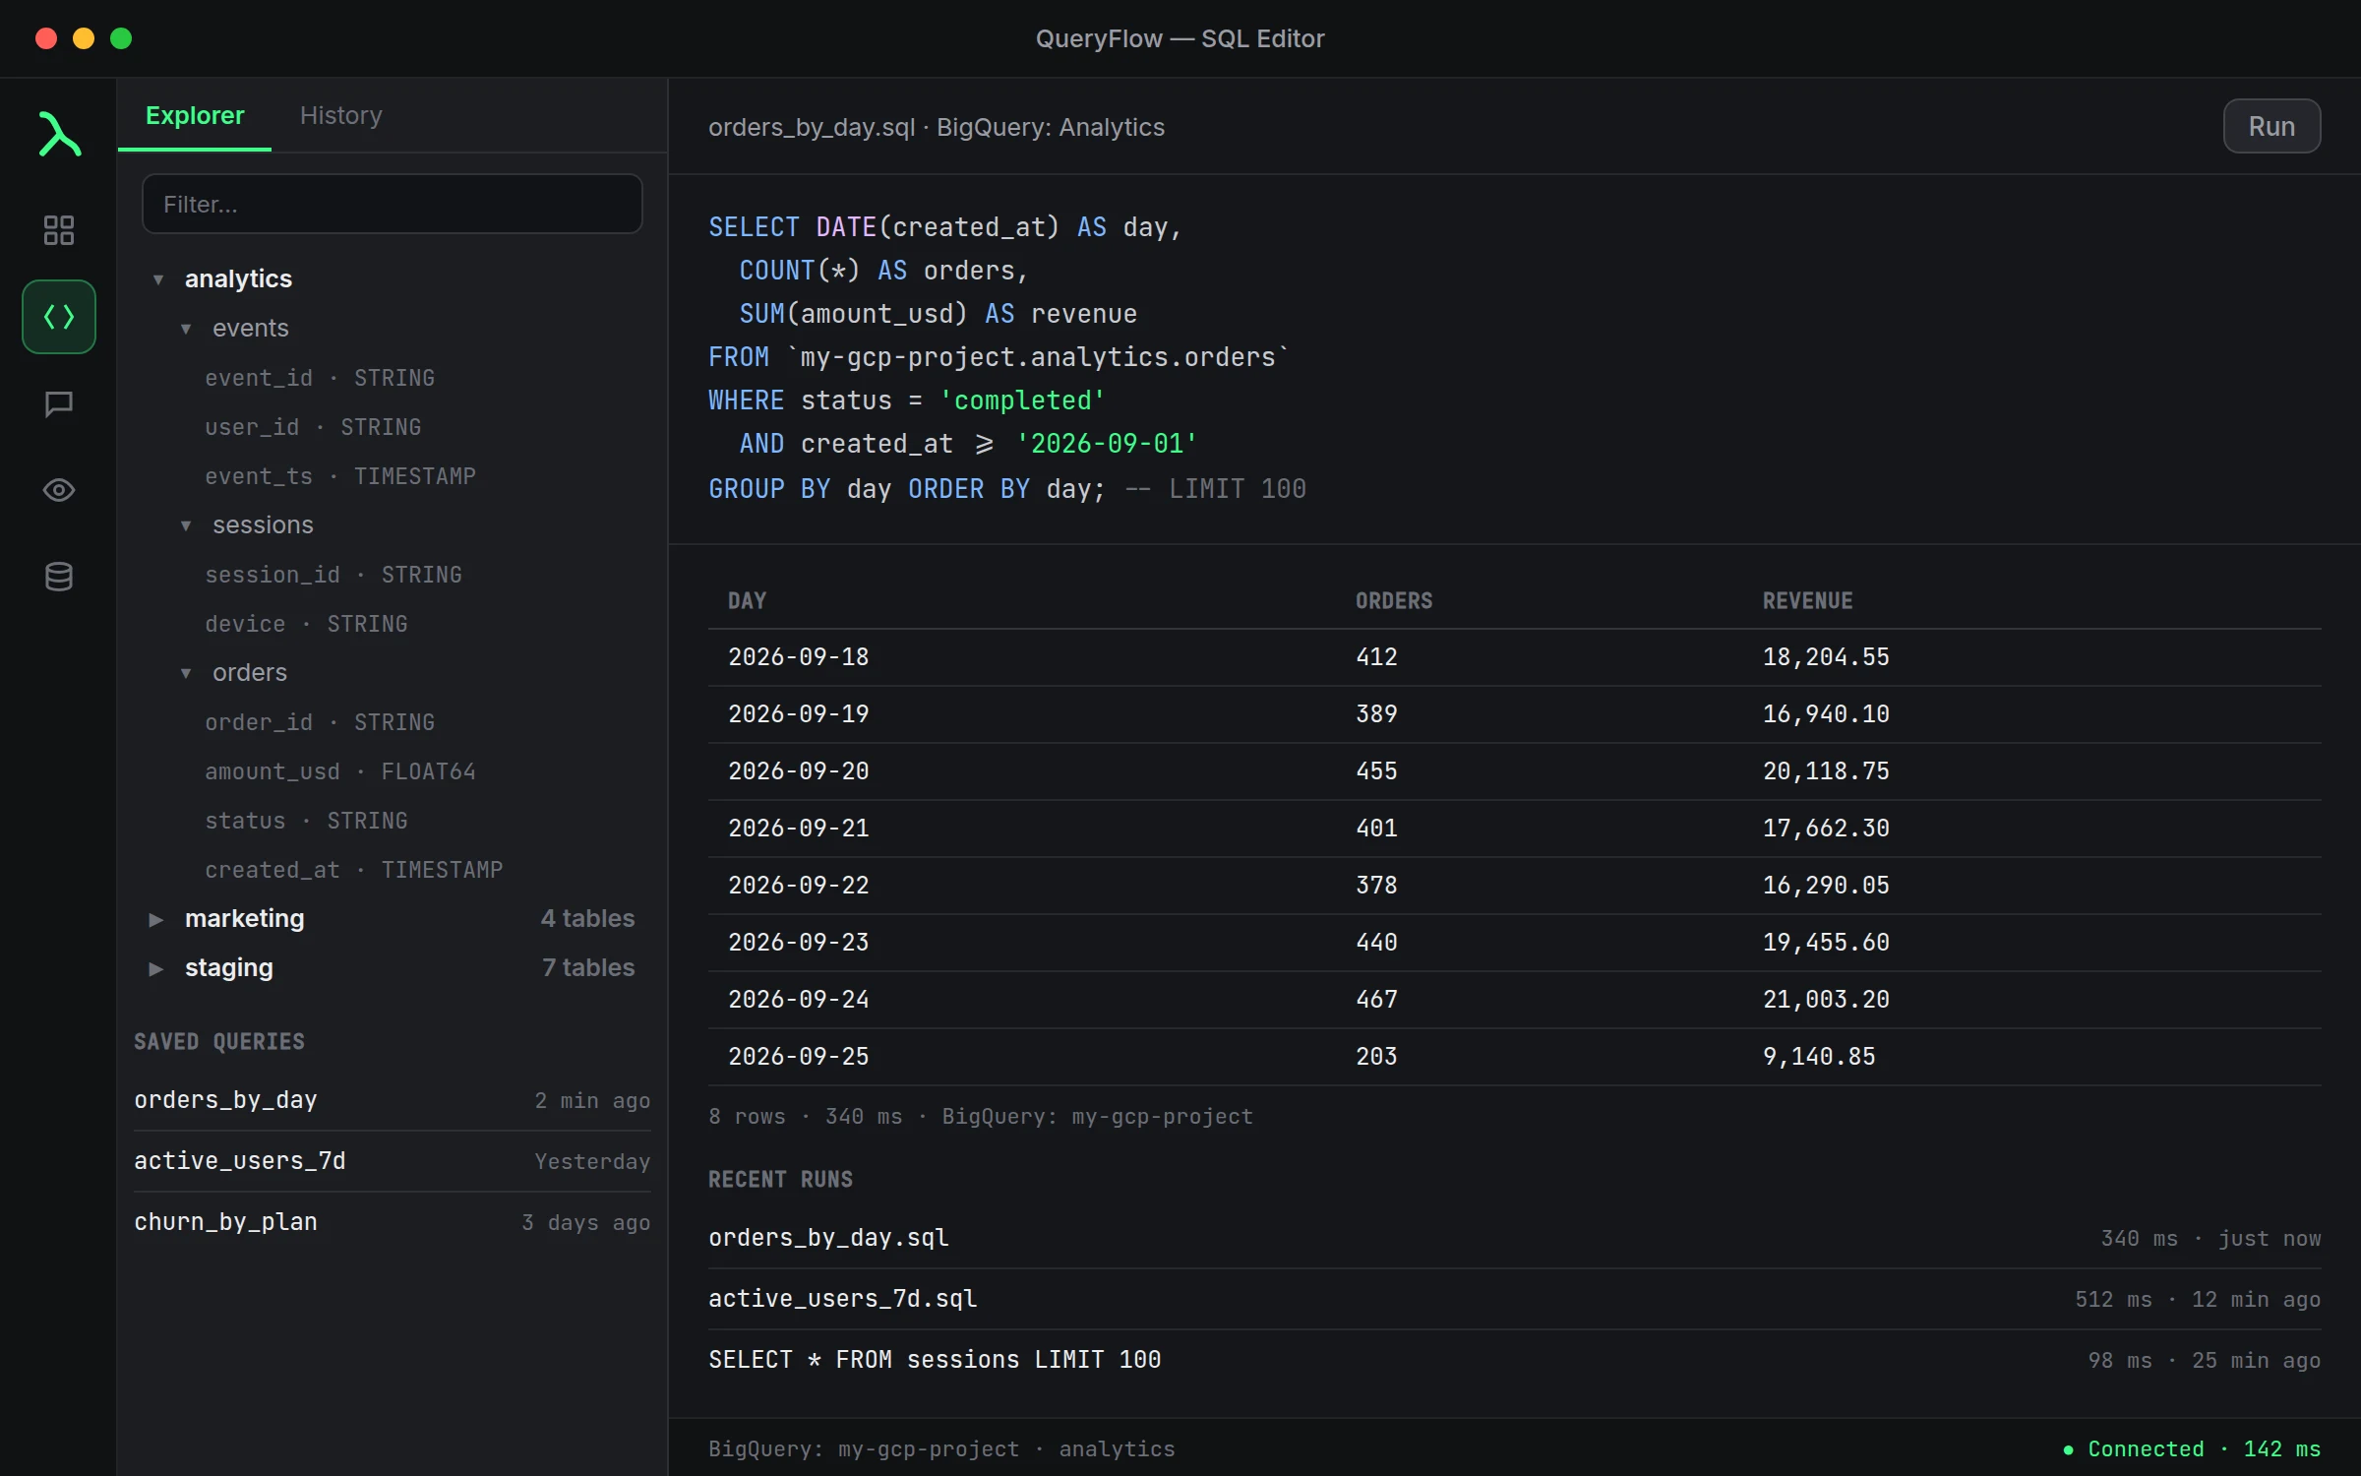Screen dimensions: 2361x1476
Task: Click the REVENUE column header
Action: point(1807,601)
